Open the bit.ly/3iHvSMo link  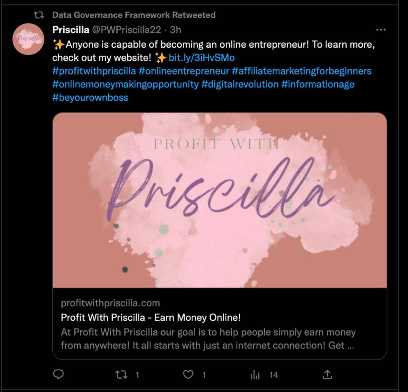pyautogui.click(x=202, y=58)
